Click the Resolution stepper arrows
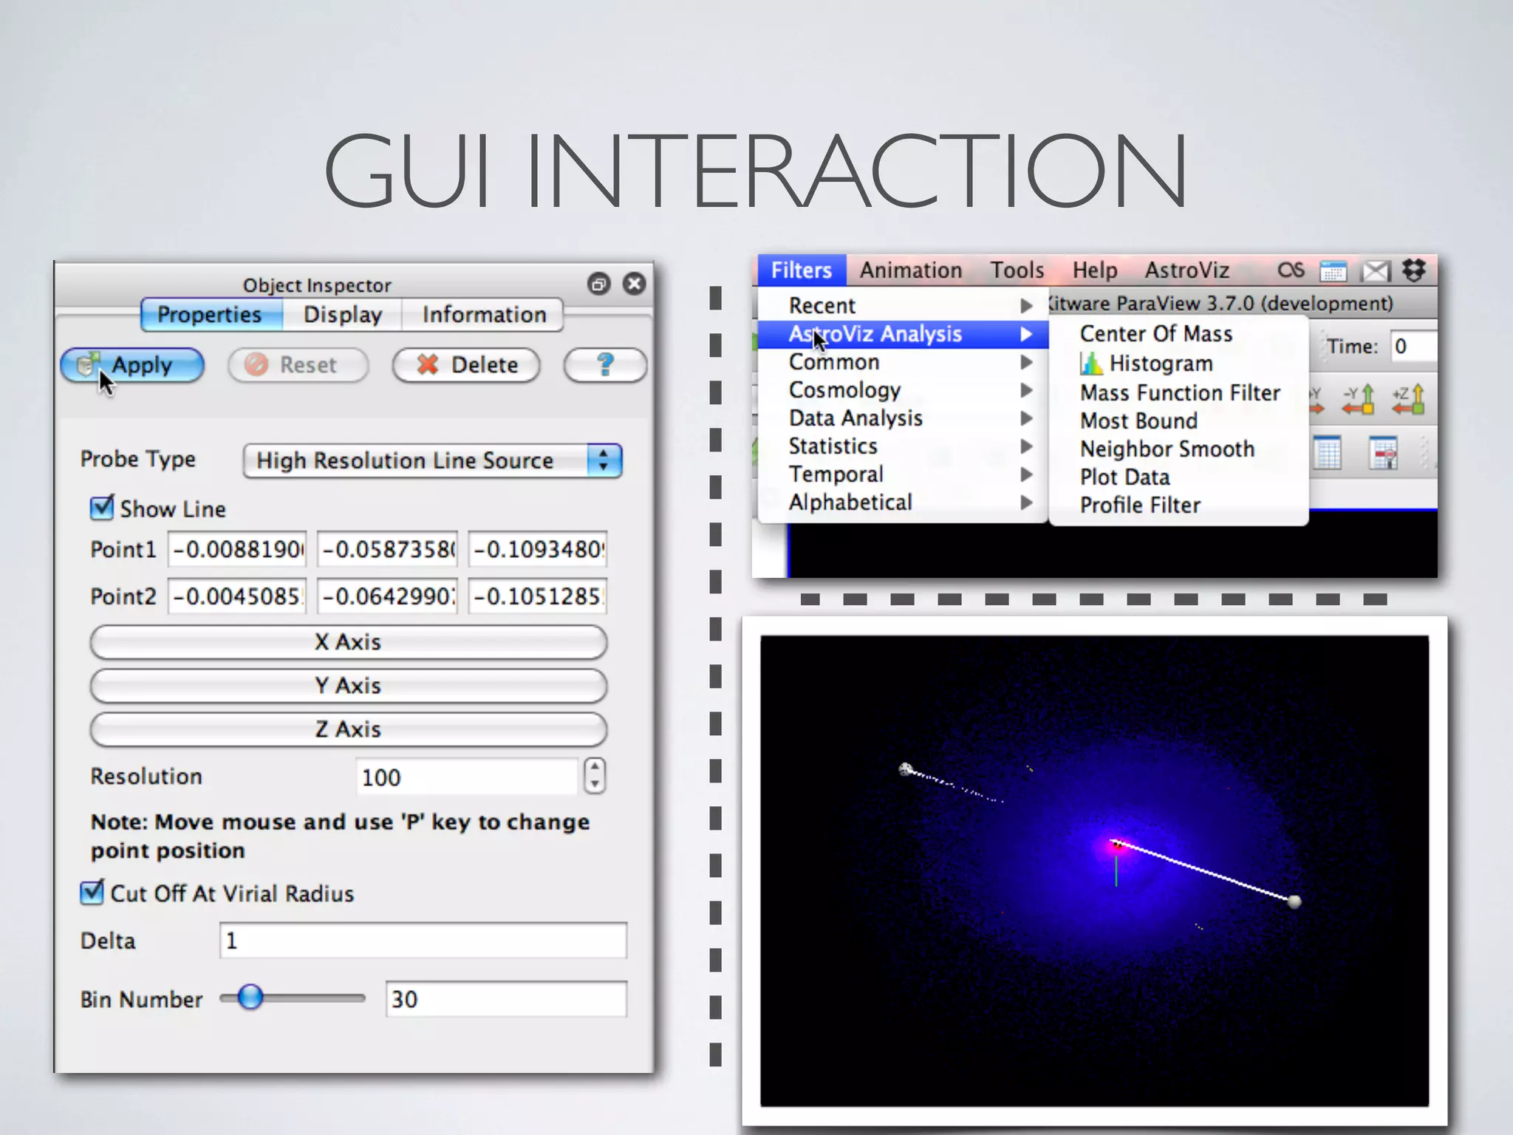The width and height of the screenshot is (1513, 1135). coord(595,776)
